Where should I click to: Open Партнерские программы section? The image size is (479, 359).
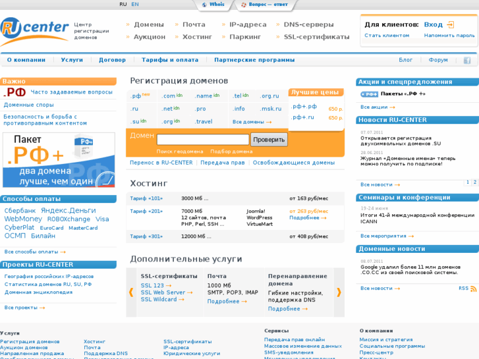(254, 60)
